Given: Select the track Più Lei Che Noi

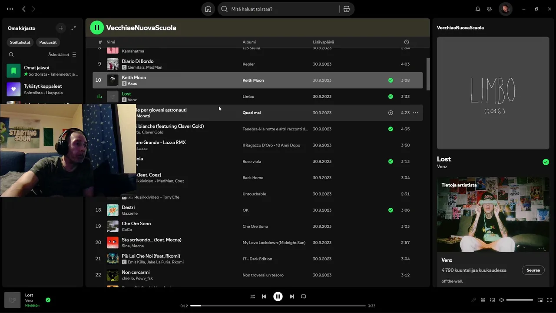Looking at the screenshot, I should point(258,259).
